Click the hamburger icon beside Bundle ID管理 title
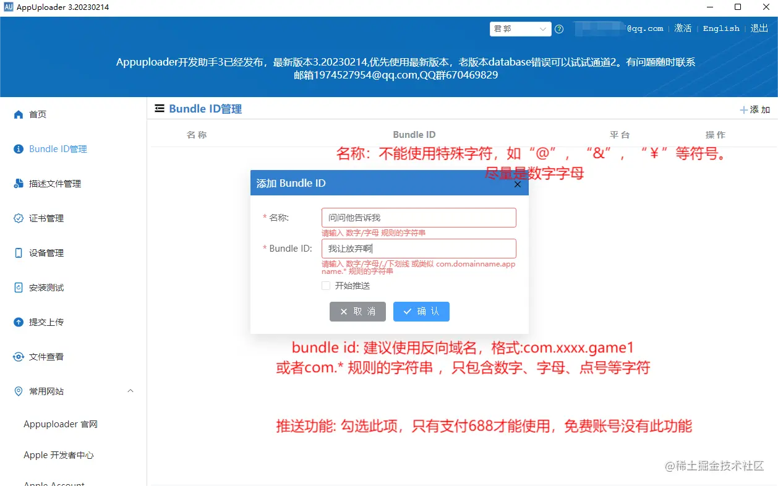 click(x=159, y=108)
